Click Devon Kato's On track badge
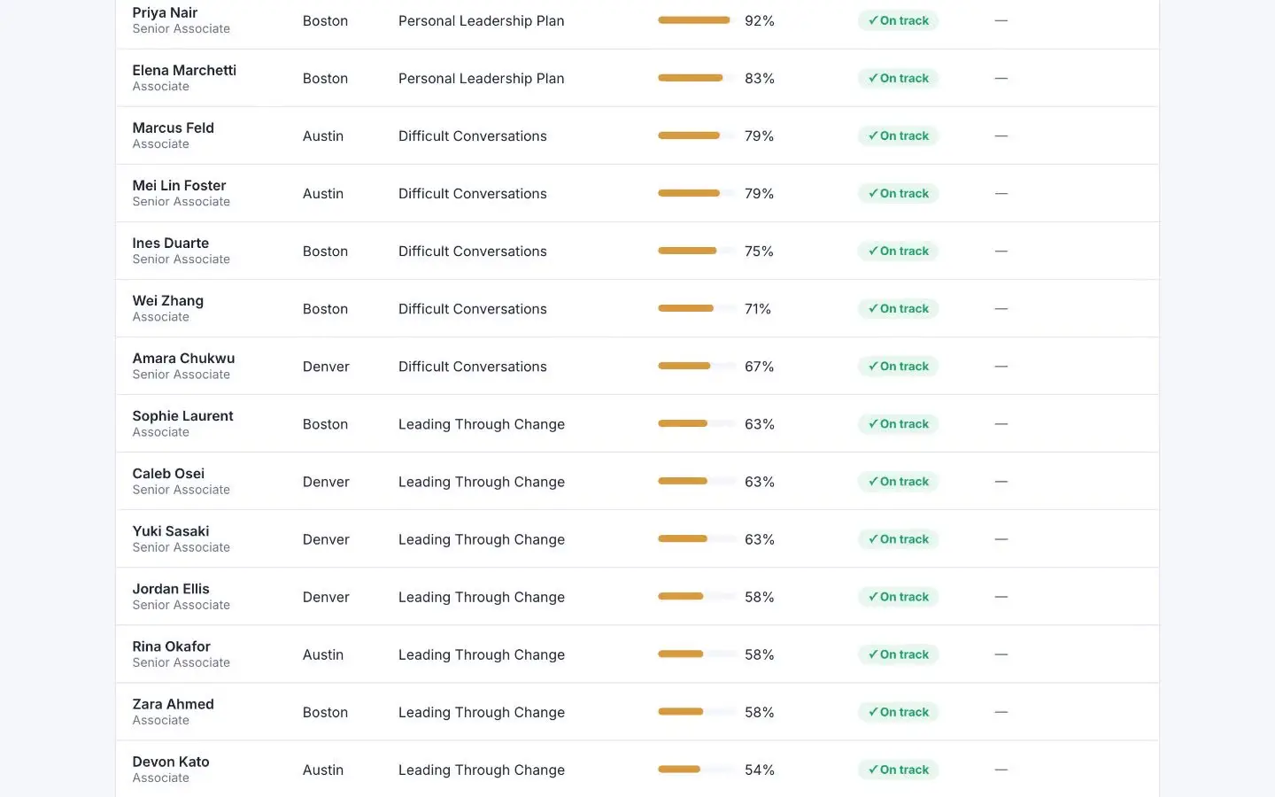 point(898,770)
